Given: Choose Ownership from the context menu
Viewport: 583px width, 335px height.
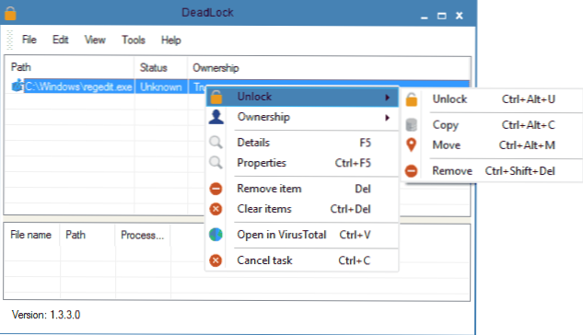Looking at the screenshot, I should [302, 117].
